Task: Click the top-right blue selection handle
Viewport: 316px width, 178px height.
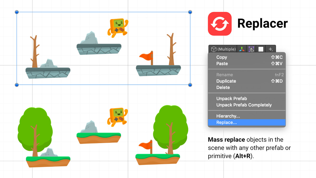Action: click(x=190, y=12)
